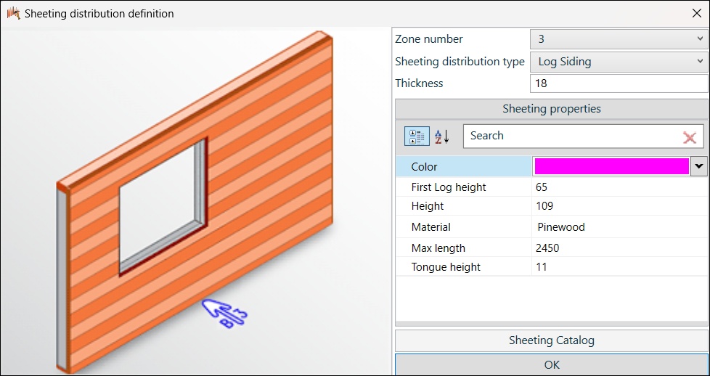
Task: Click the blue B3 arrow in preview
Action: click(225, 313)
